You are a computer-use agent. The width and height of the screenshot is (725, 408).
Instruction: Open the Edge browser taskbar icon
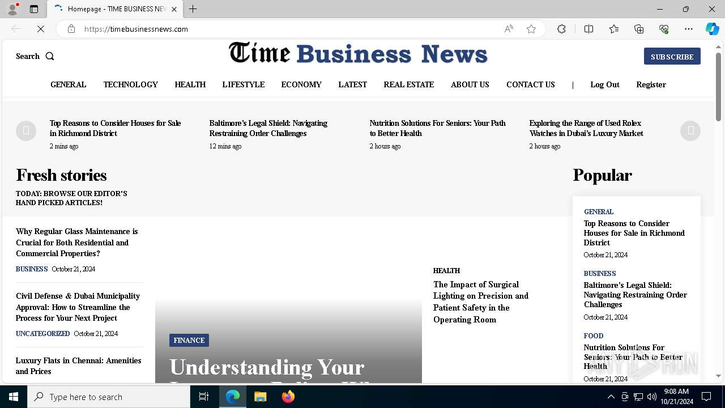pyautogui.click(x=233, y=397)
